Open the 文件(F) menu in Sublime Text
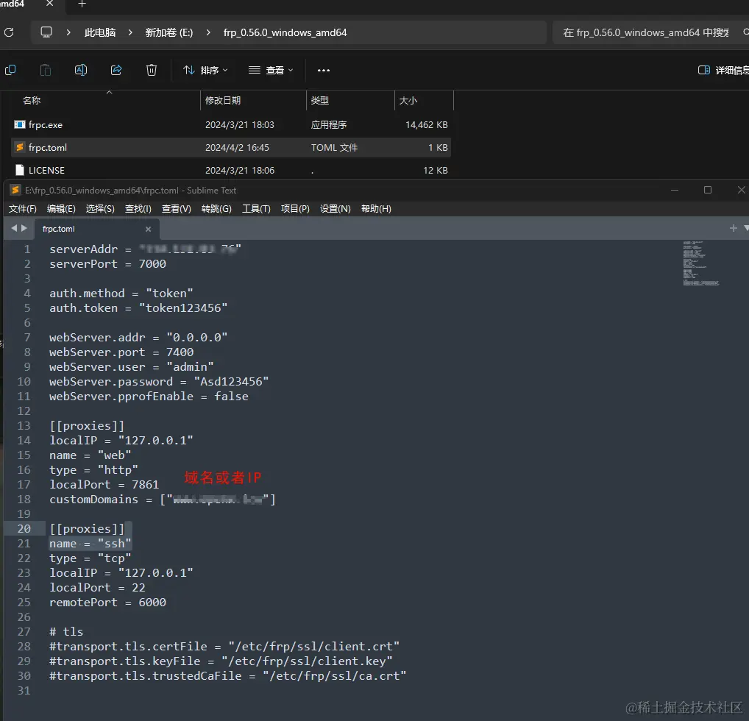Screen dimensions: 749x721 click(23, 209)
